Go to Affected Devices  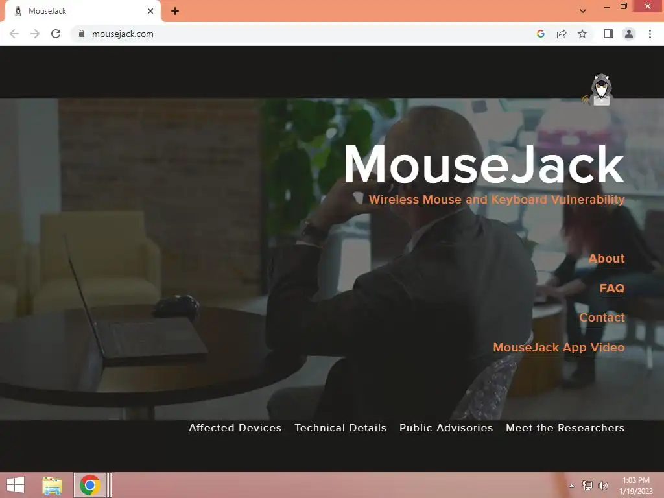pyautogui.click(x=235, y=428)
